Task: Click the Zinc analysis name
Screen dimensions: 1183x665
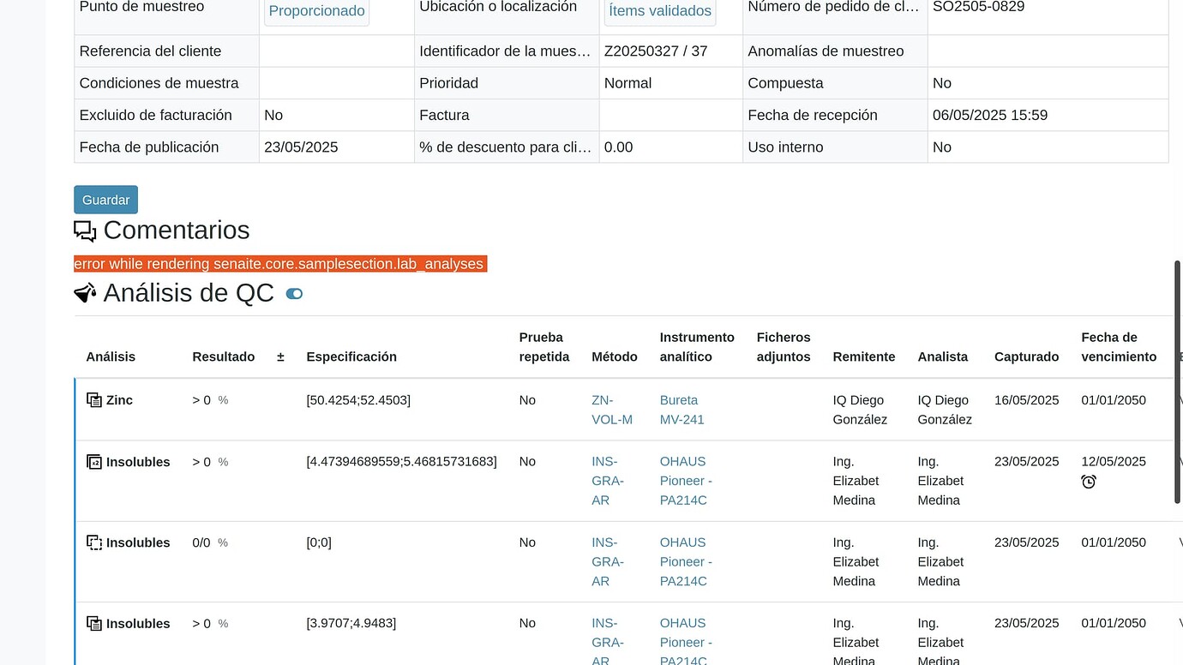Action: pos(119,400)
